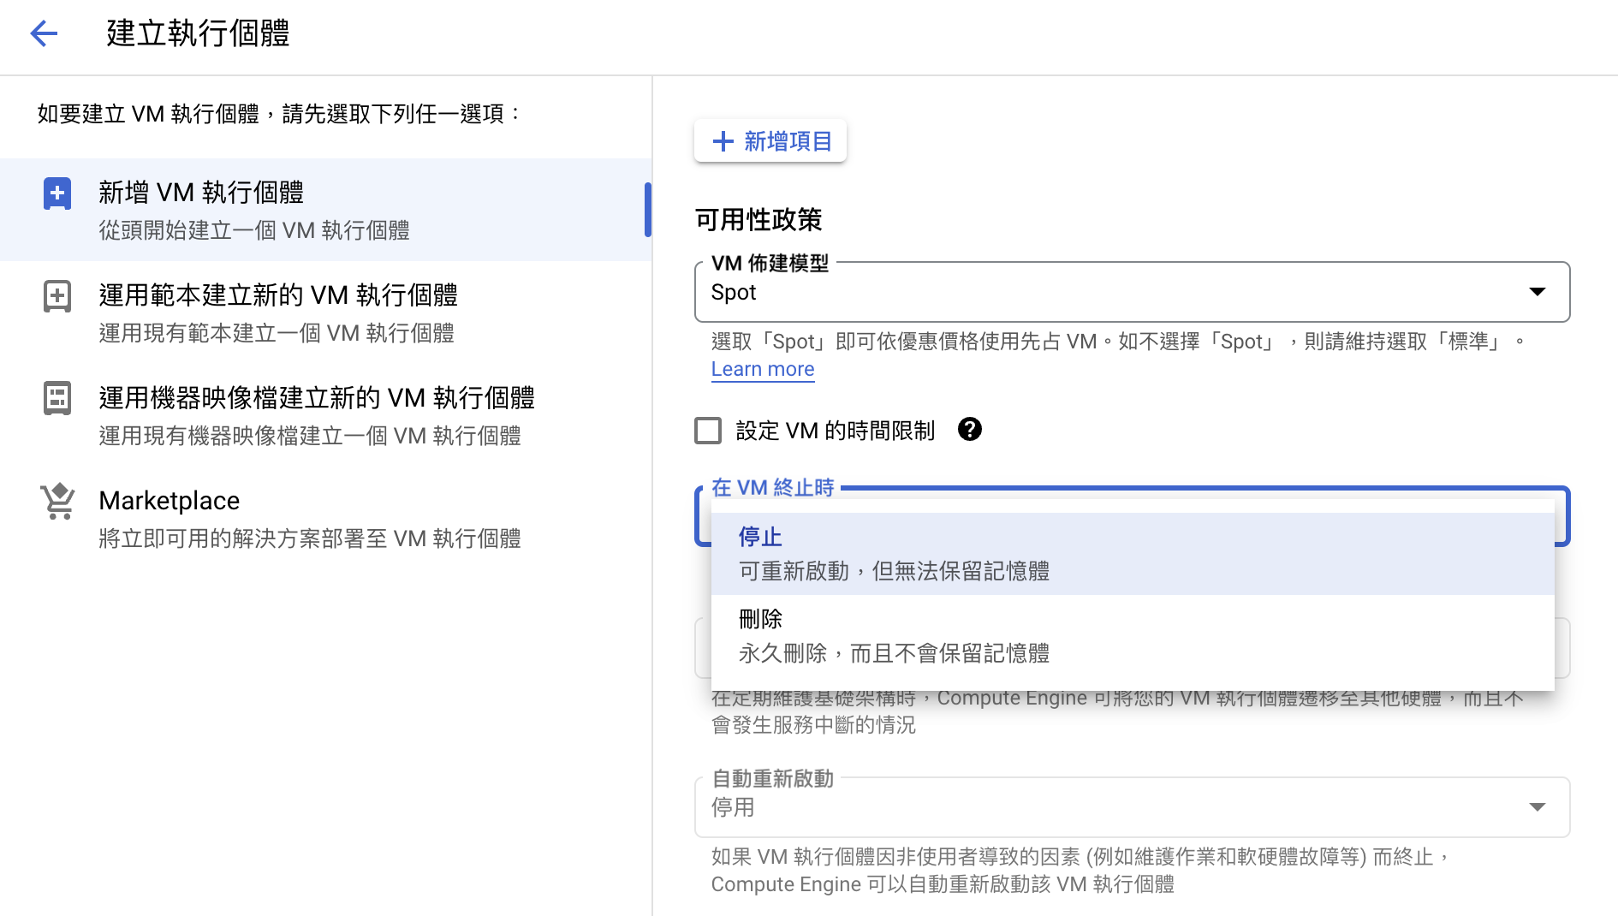Select the Marketplace shopping cart icon
This screenshot has width=1618, height=916.
pyautogui.click(x=57, y=500)
